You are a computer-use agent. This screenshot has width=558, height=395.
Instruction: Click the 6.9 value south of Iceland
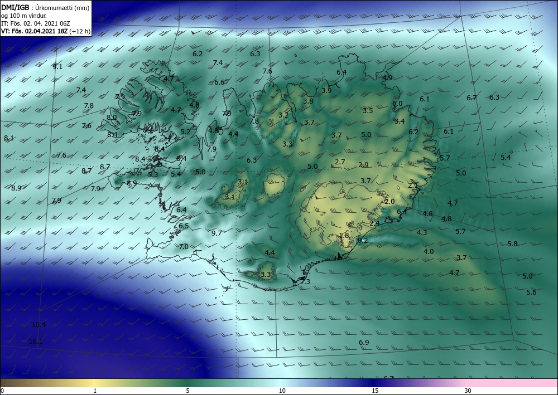click(364, 343)
